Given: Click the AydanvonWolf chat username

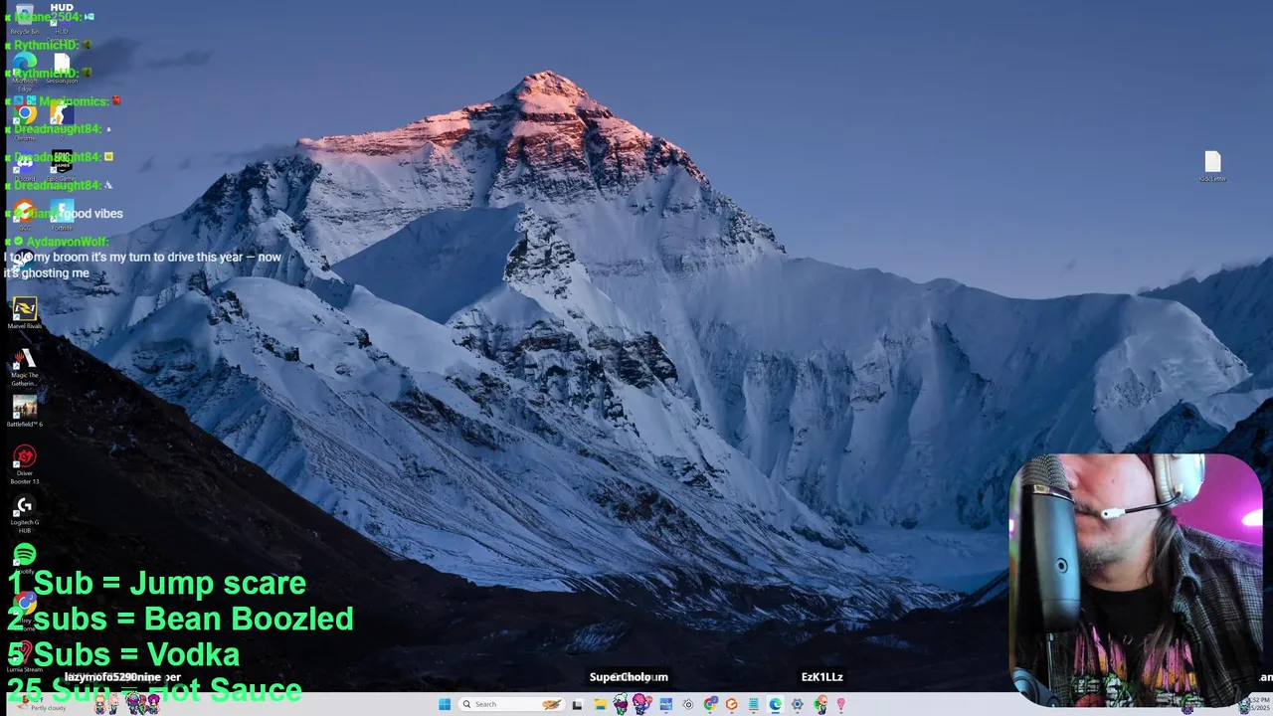Looking at the screenshot, I should point(68,242).
